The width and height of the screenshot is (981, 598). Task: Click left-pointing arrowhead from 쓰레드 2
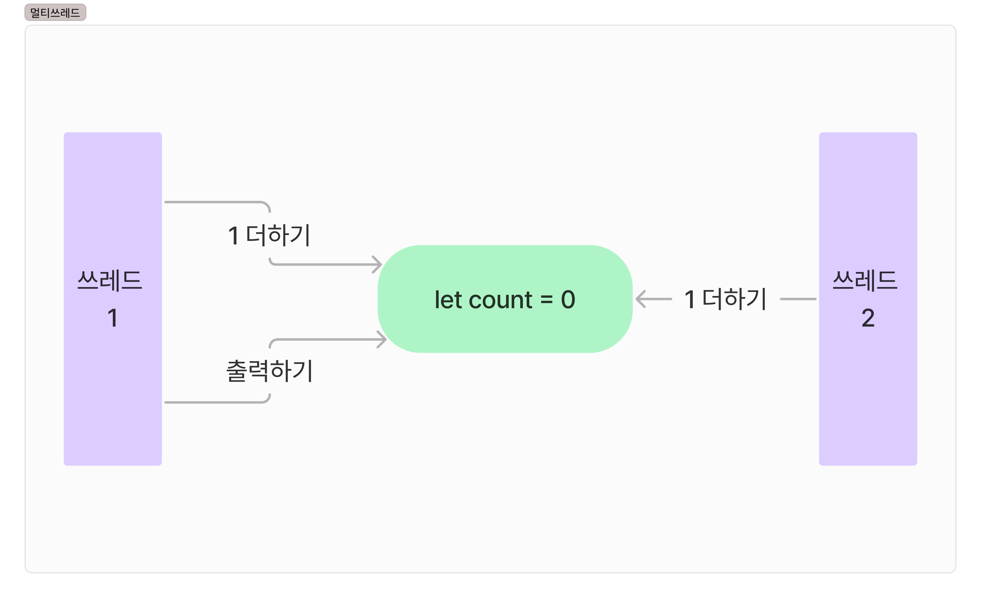(x=641, y=299)
